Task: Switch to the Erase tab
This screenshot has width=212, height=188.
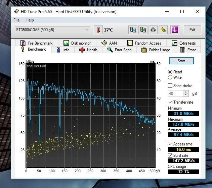Action: pos(188,50)
